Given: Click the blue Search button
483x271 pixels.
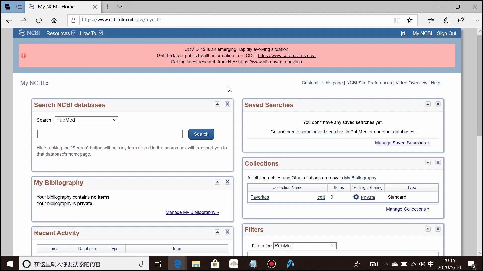Looking at the screenshot, I should [201, 134].
